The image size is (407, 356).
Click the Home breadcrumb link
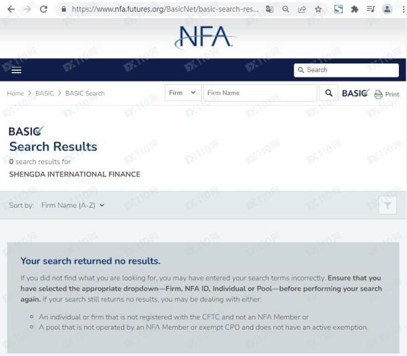tap(15, 94)
